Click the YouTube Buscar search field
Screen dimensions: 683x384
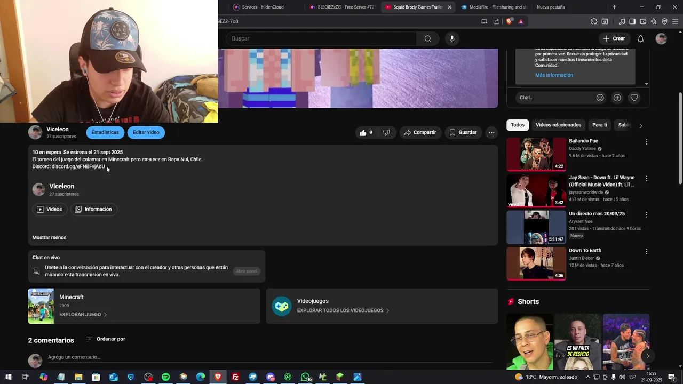[321, 38]
